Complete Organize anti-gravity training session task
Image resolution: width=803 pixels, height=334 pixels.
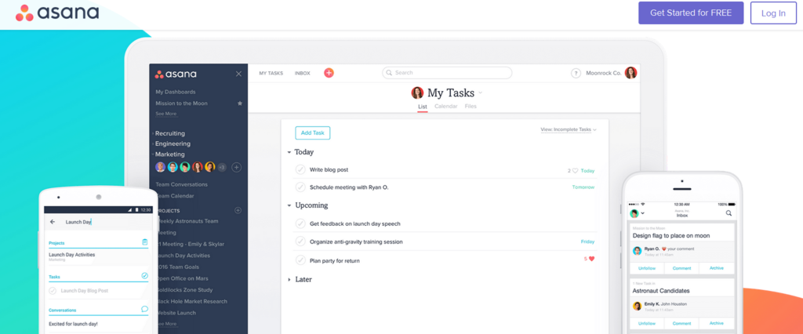[300, 241]
